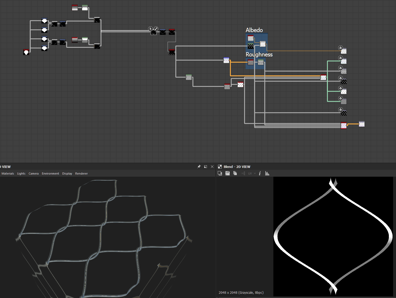Select the purple-header node feeding the orange link
Viewport: 396px width, 298px height.
(226, 60)
